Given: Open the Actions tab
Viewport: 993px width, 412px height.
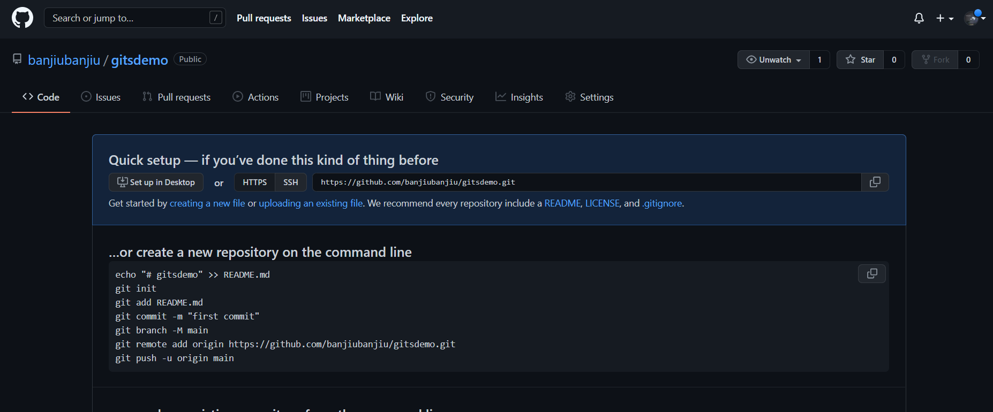Looking at the screenshot, I should [255, 97].
